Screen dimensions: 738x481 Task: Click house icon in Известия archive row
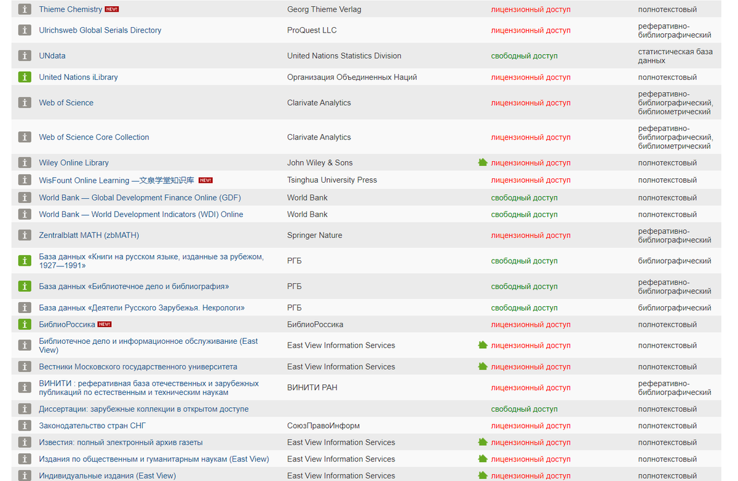483,442
